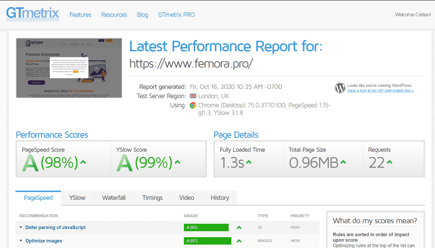Click the A (92) grade bar

coord(208,227)
